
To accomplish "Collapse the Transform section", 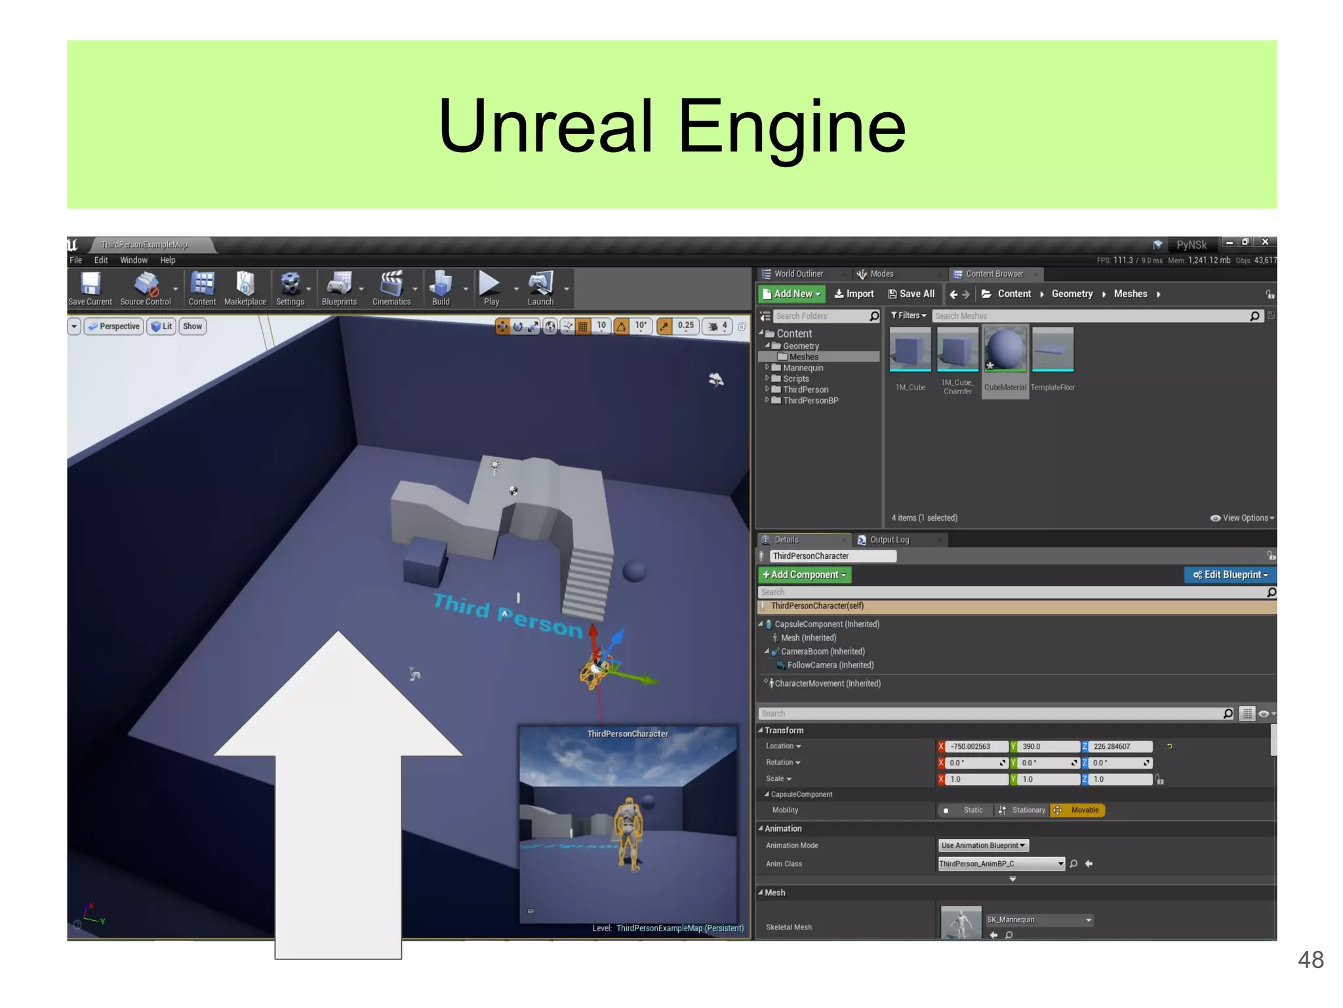I will click(x=761, y=731).
